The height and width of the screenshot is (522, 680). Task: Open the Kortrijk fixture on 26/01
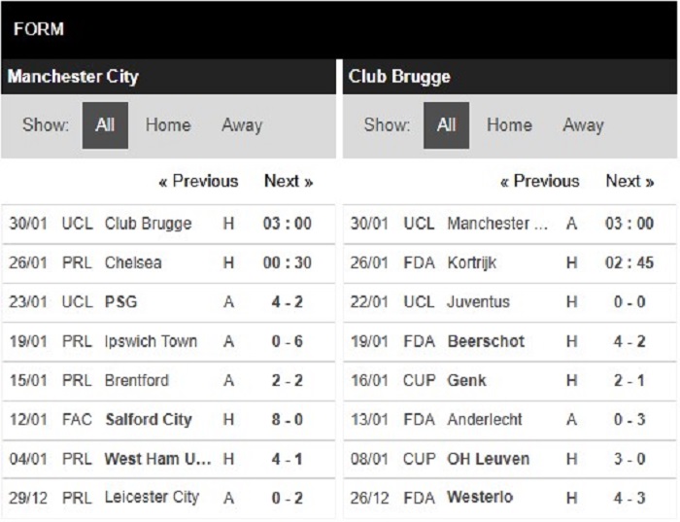(510, 263)
